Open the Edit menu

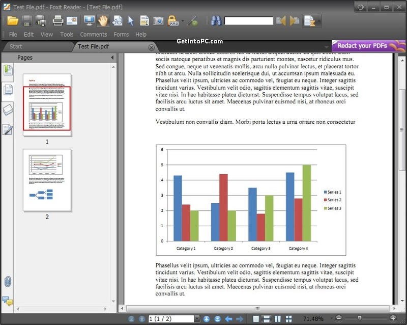[29, 34]
